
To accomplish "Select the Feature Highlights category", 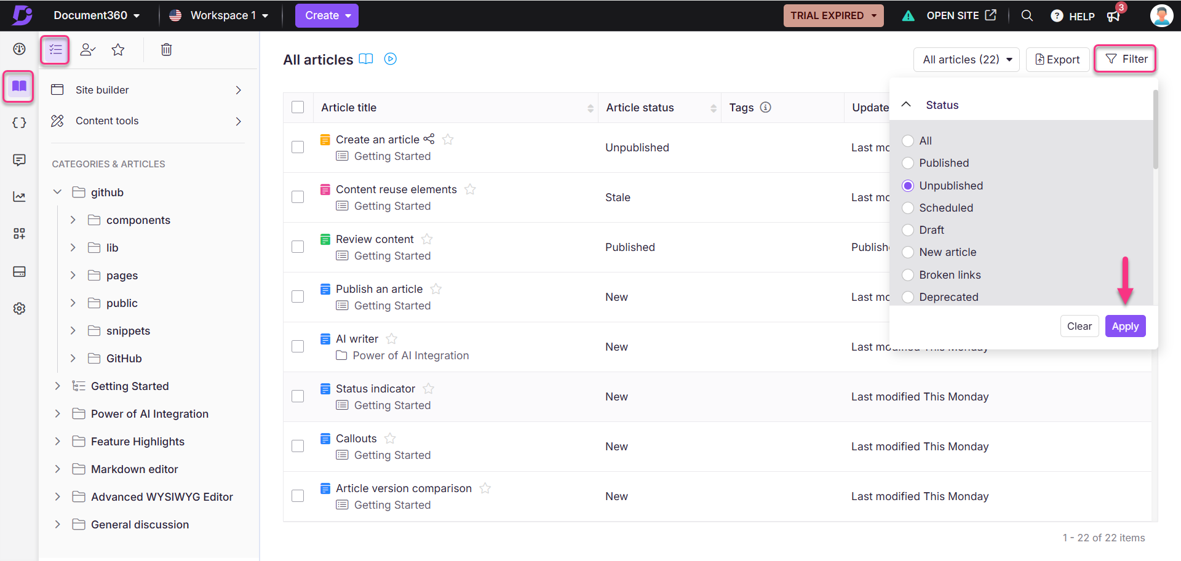I will 138,442.
